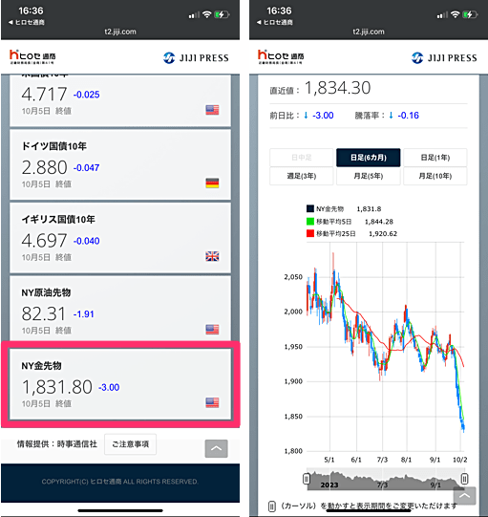Viewport: 488px width, 517px height.
Task: Tap the Hirose Tusyo logo in right screen
Action: point(281,56)
